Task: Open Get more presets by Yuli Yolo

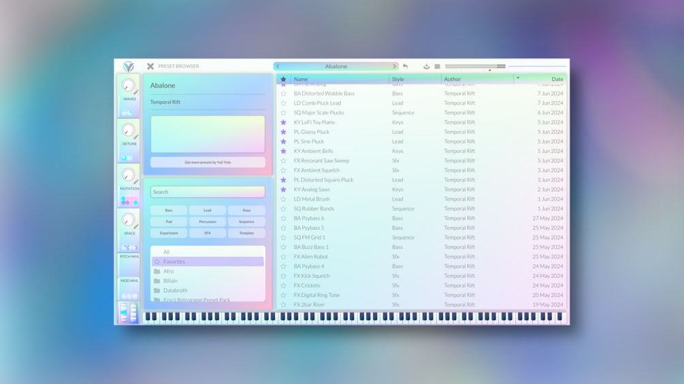Action: pyautogui.click(x=208, y=162)
